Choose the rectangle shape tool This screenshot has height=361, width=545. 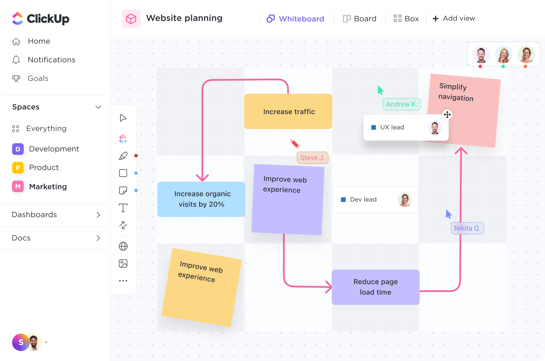(123, 173)
